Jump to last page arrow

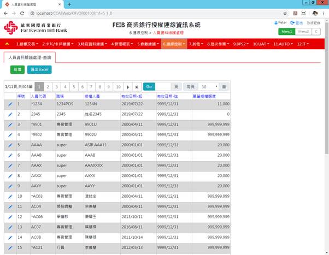click(x=137, y=87)
